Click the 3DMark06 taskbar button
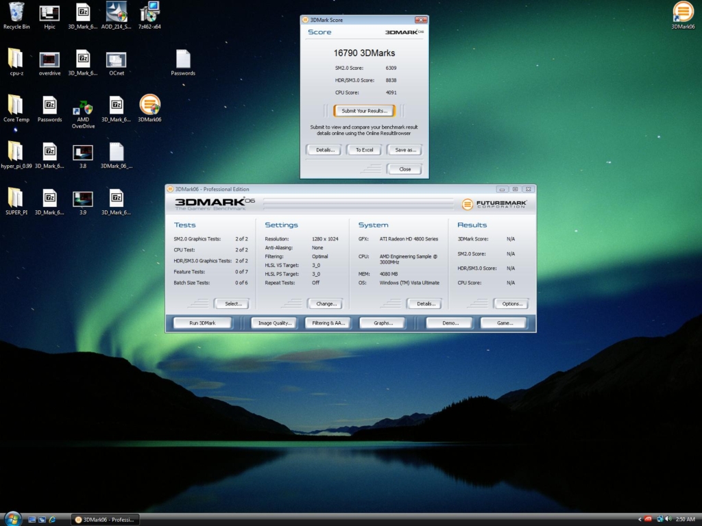The width and height of the screenshot is (702, 526). [x=105, y=519]
